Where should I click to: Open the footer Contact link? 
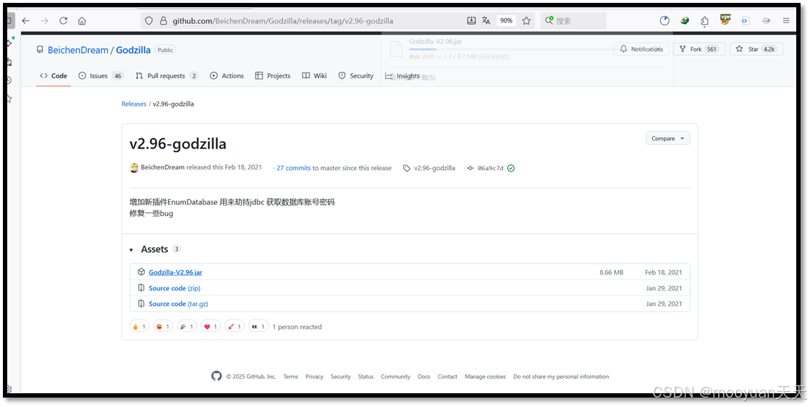point(447,377)
